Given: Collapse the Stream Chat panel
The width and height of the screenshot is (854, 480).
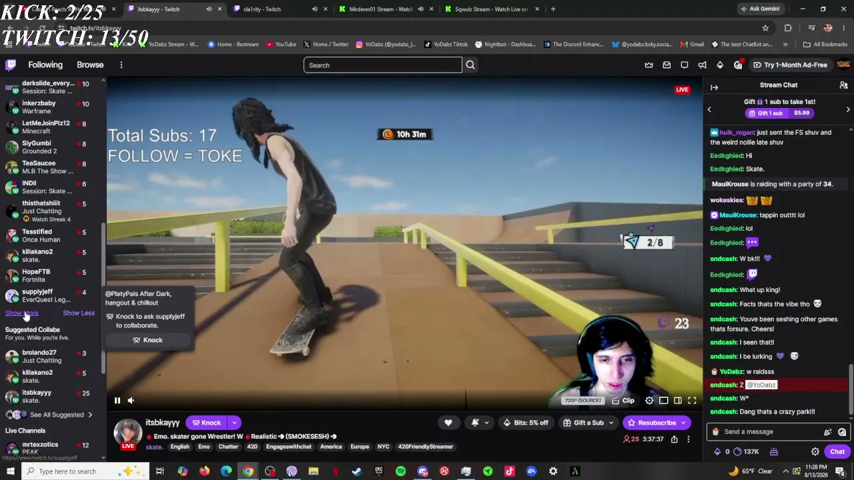Looking at the screenshot, I should coord(714,87).
